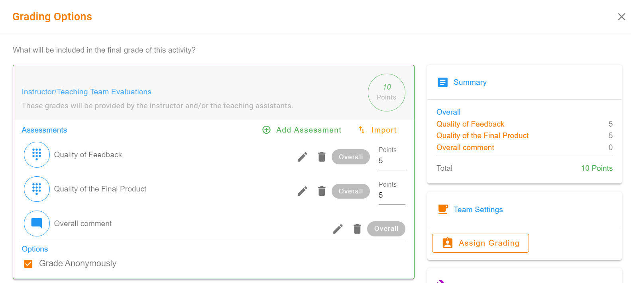Click the Summary panel icon
Image resolution: width=631 pixels, height=283 pixels.
(x=442, y=82)
